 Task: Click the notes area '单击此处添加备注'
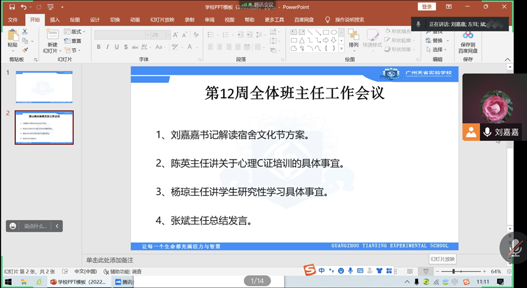click(110, 260)
